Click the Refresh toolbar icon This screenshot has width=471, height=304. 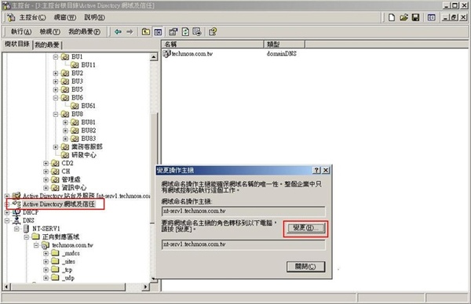coord(185,32)
